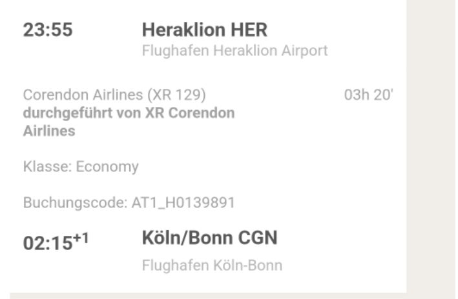Select durchgeführt von XR Corendon text
The width and height of the screenshot is (458, 299).
[x=129, y=113]
